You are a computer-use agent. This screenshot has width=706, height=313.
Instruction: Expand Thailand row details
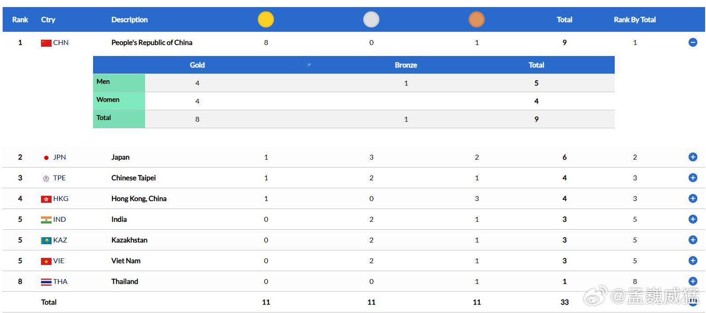(693, 281)
